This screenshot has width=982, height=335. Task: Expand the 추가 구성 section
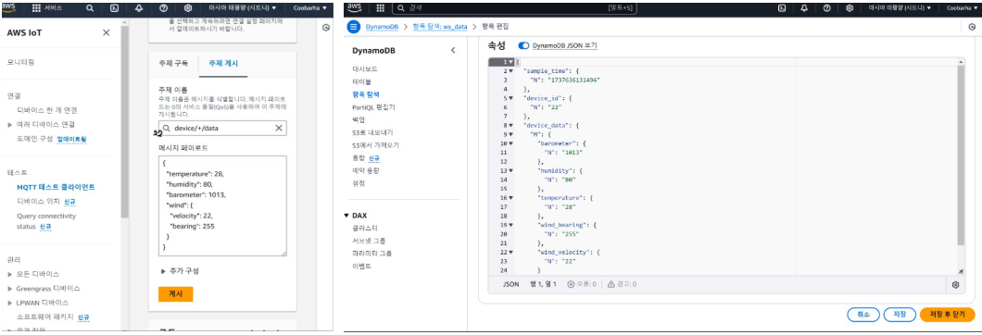coord(181,270)
